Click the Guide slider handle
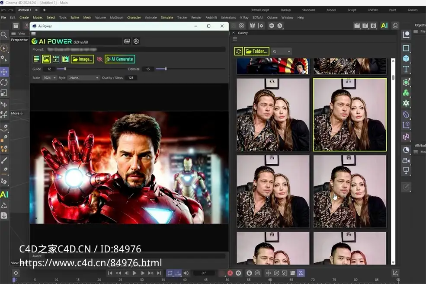This screenshot has height=284, width=426. (x=65, y=69)
